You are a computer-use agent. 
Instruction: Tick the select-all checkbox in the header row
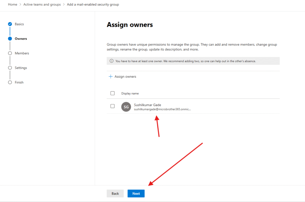(x=113, y=93)
